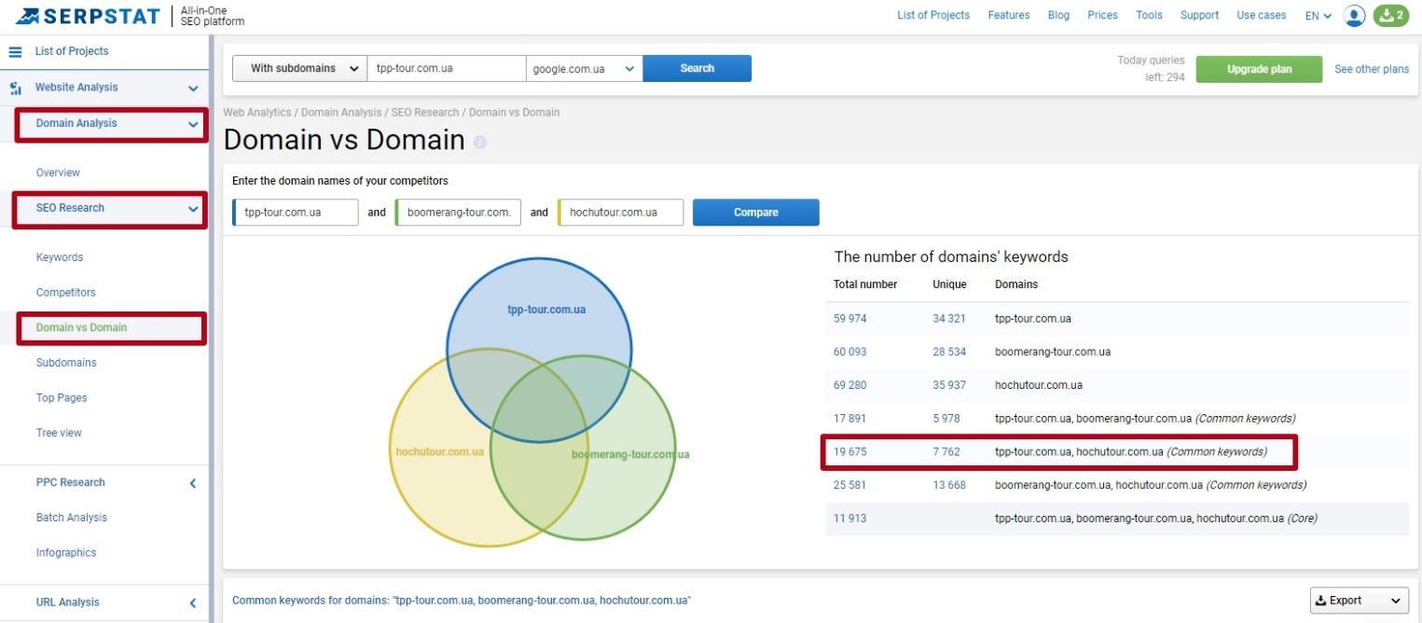Open the Blog menu item
Viewport: 1422px width, 623px height.
pos(1058,16)
